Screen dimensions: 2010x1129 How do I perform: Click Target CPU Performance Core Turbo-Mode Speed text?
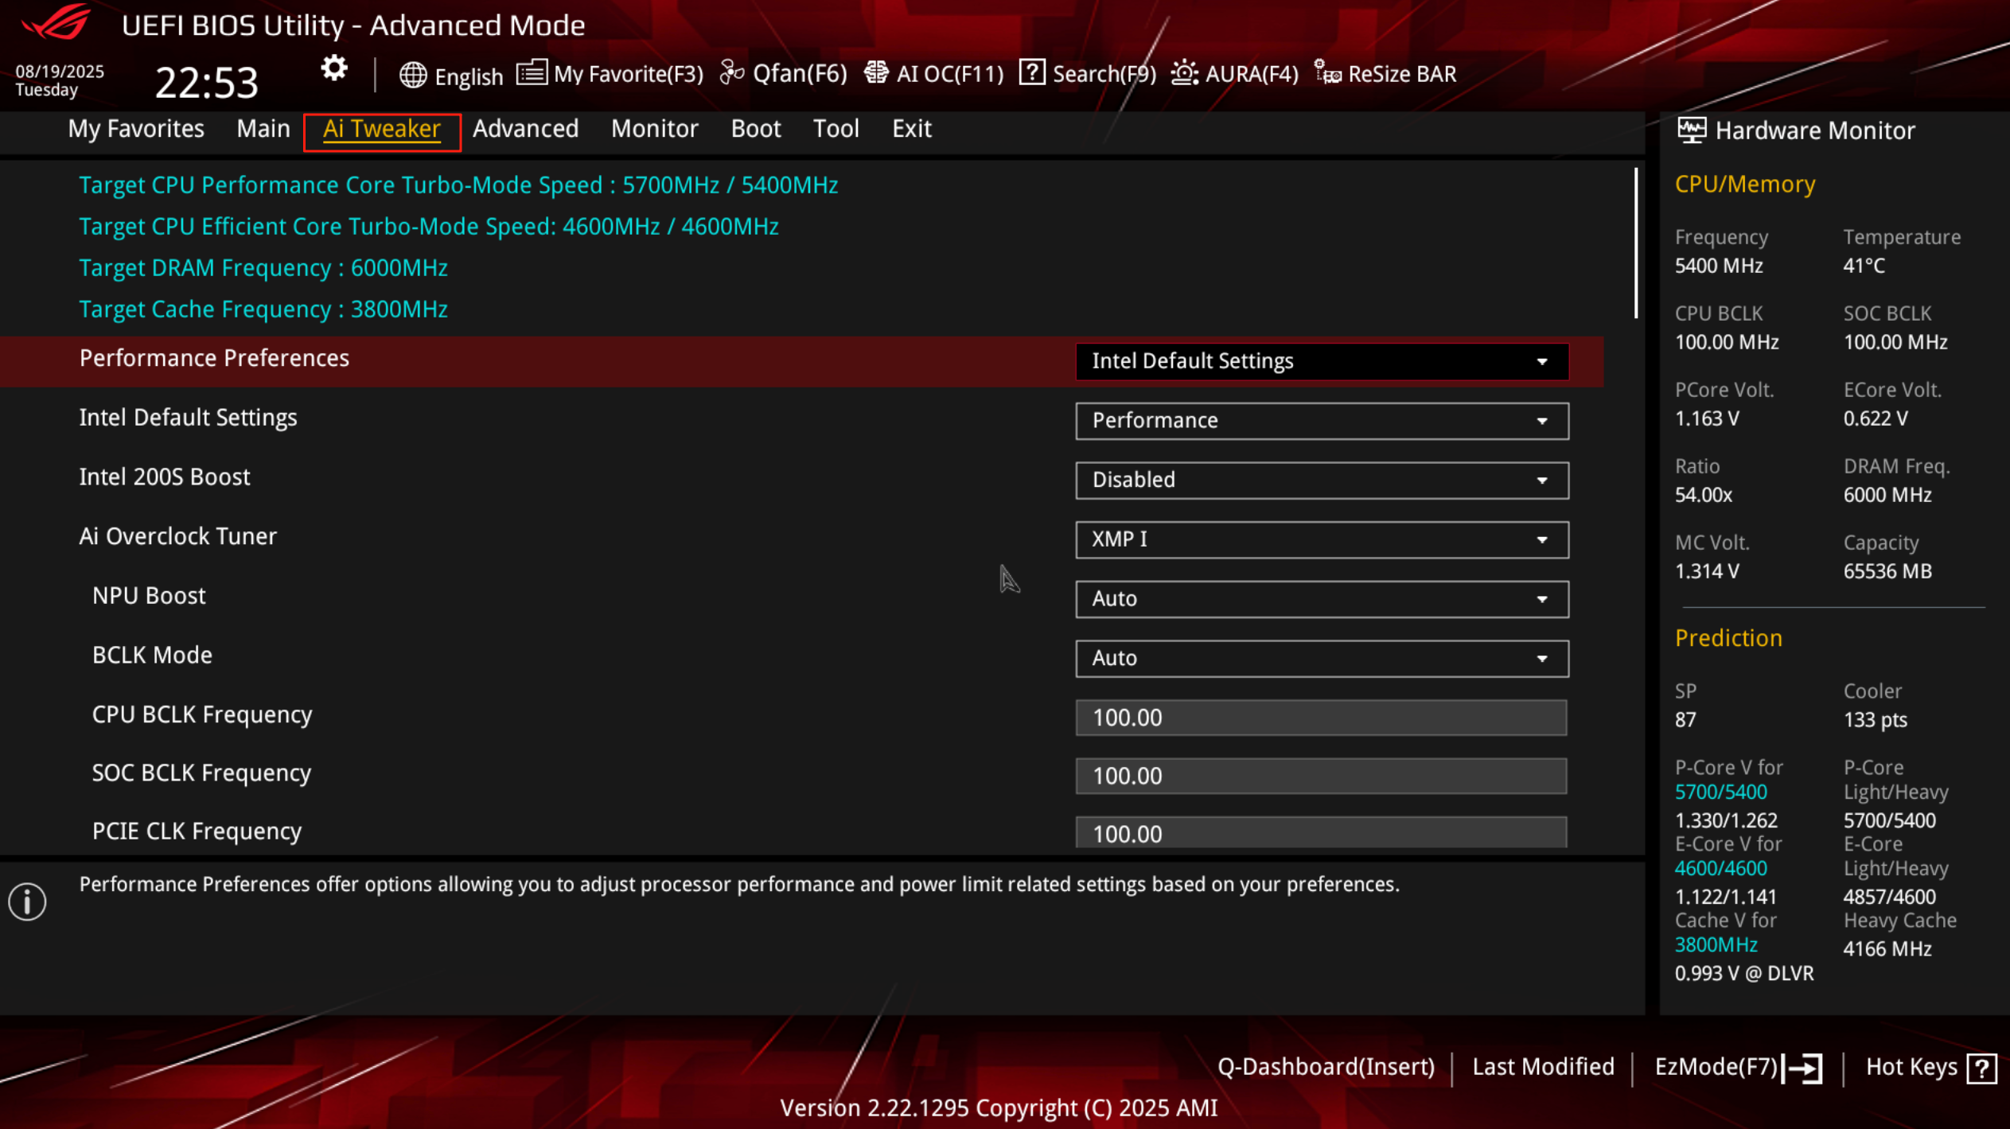458,185
